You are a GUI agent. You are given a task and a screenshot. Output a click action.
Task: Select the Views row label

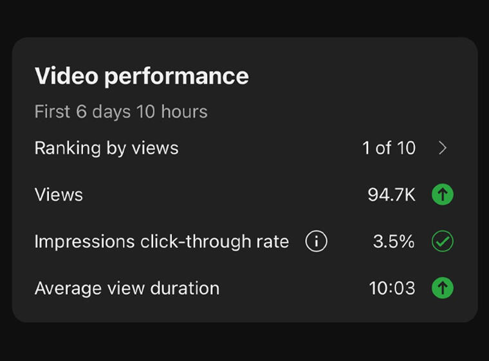coord(59,195)
